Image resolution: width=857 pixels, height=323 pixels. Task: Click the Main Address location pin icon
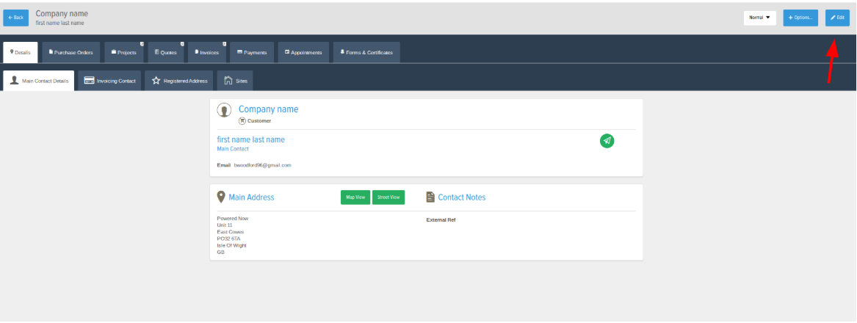pos(221,197)
